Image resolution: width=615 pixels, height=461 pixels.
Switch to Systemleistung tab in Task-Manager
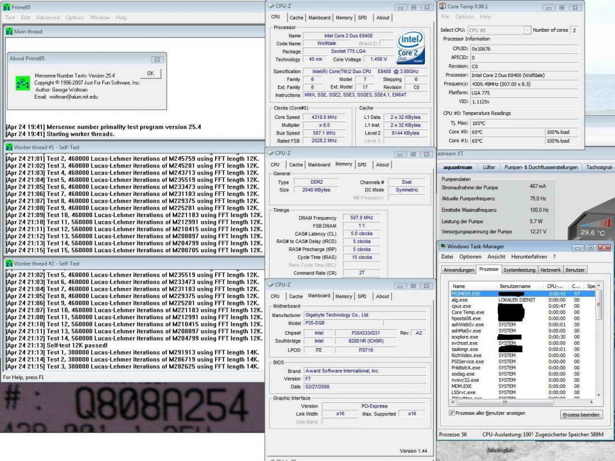click(519, 270)
